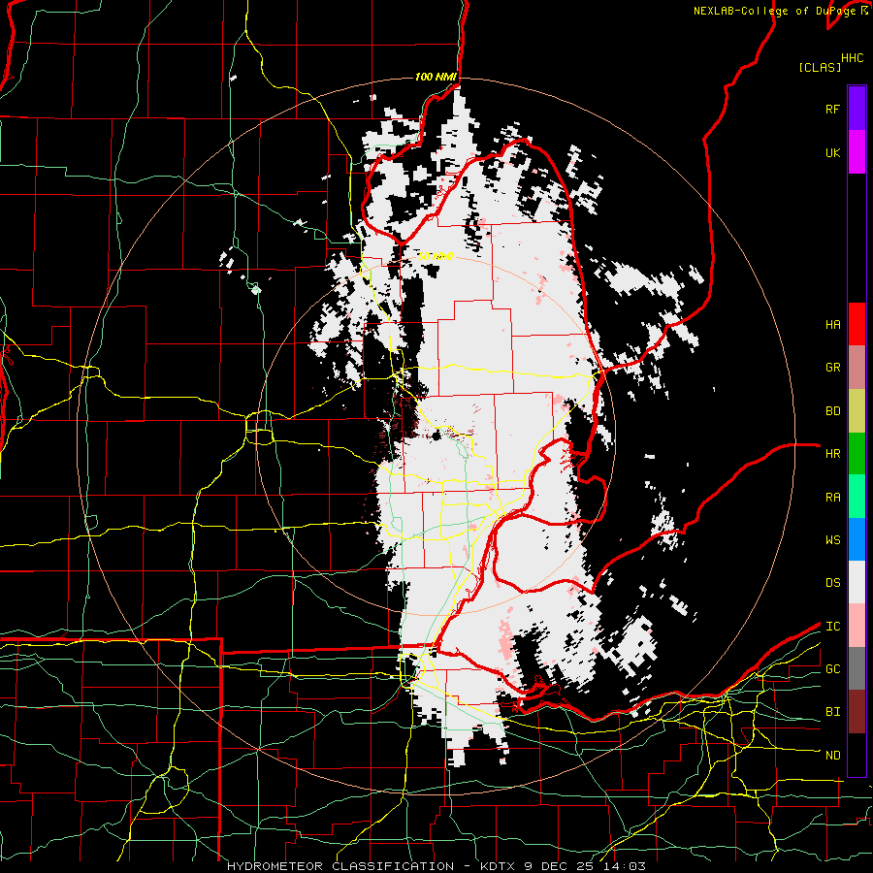Click the BD yellow legend swatch
Viewport: 873px width, 873px height.
(857, 411)
